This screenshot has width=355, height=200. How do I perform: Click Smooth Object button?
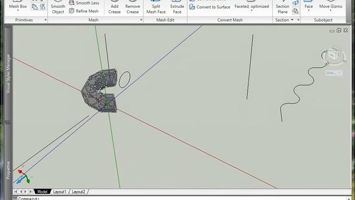(x=58, y=7)
